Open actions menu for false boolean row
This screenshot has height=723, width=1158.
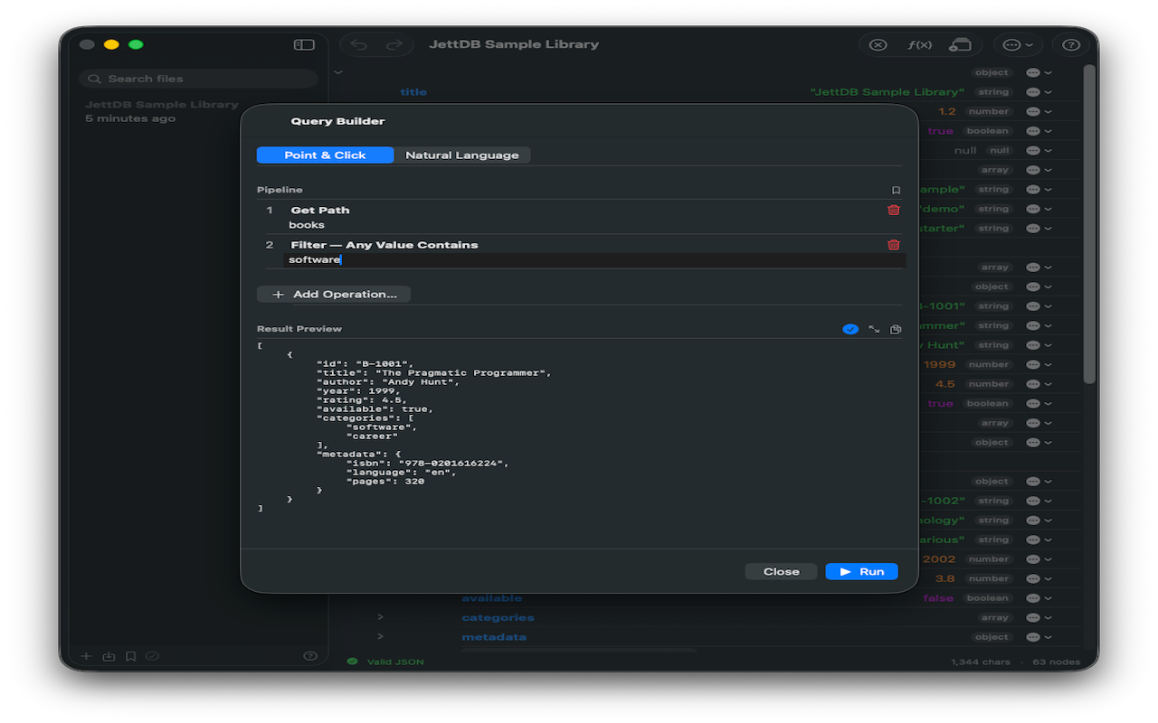[1038, 598]
